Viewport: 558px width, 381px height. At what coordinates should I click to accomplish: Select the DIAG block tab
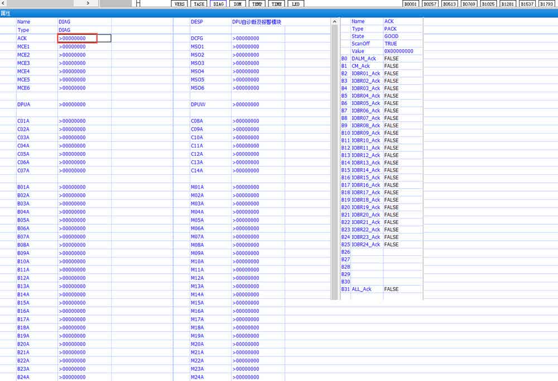[x=219, y=4]
